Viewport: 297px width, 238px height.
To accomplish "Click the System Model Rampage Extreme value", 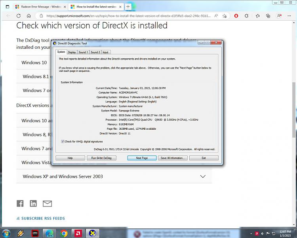I will click(x=129, y=111).
